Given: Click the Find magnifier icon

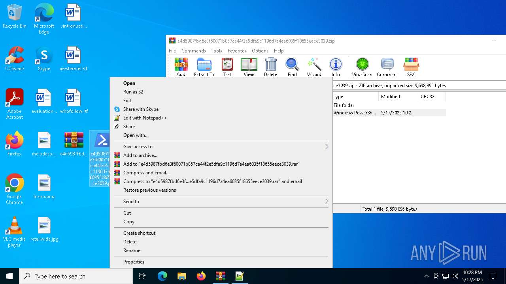Looking at the screenshot, I should point(292,67).
